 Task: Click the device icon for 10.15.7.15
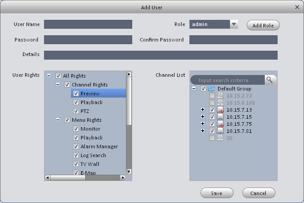(220, 117)
